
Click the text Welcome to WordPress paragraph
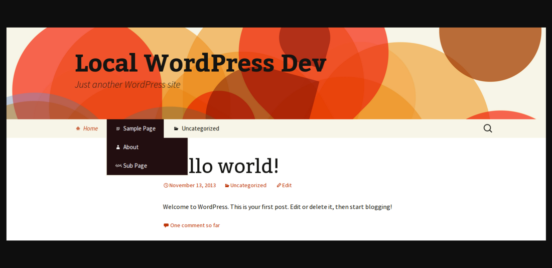(278, 207)
